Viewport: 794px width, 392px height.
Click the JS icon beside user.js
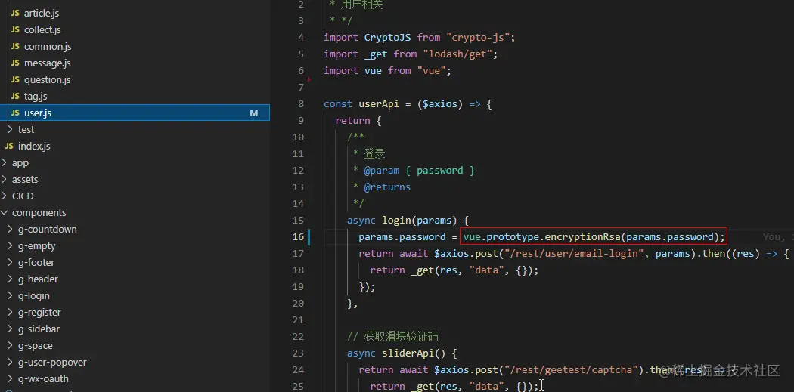click(15, 113)
